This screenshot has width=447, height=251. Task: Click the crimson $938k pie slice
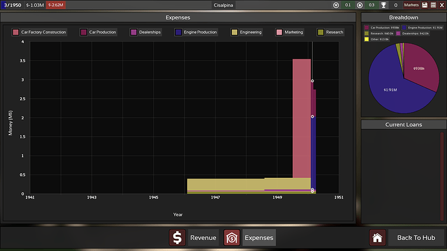coord(419,69)
